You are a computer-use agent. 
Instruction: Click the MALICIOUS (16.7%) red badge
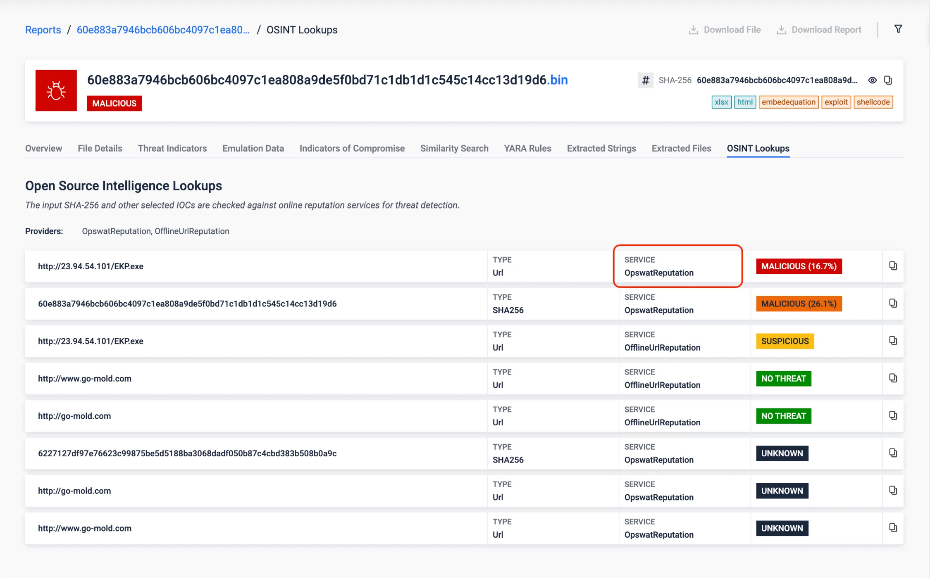coord(799,266)
